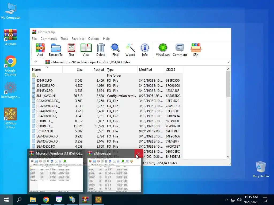Select file DCIMAN.DL_
Screen dimensions: 274x205
106,131
